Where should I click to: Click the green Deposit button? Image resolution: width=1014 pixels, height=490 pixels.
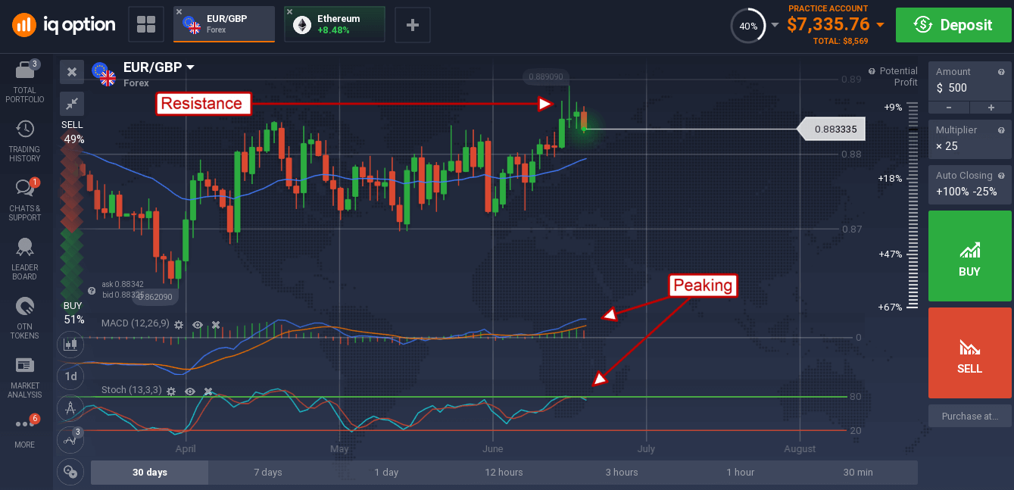point(953,25)
